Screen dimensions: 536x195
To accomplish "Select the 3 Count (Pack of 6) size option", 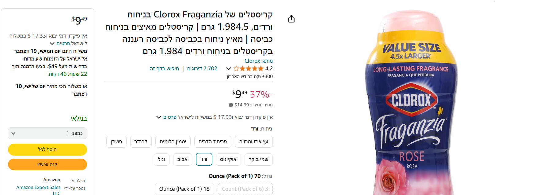I will click(245, 189).
